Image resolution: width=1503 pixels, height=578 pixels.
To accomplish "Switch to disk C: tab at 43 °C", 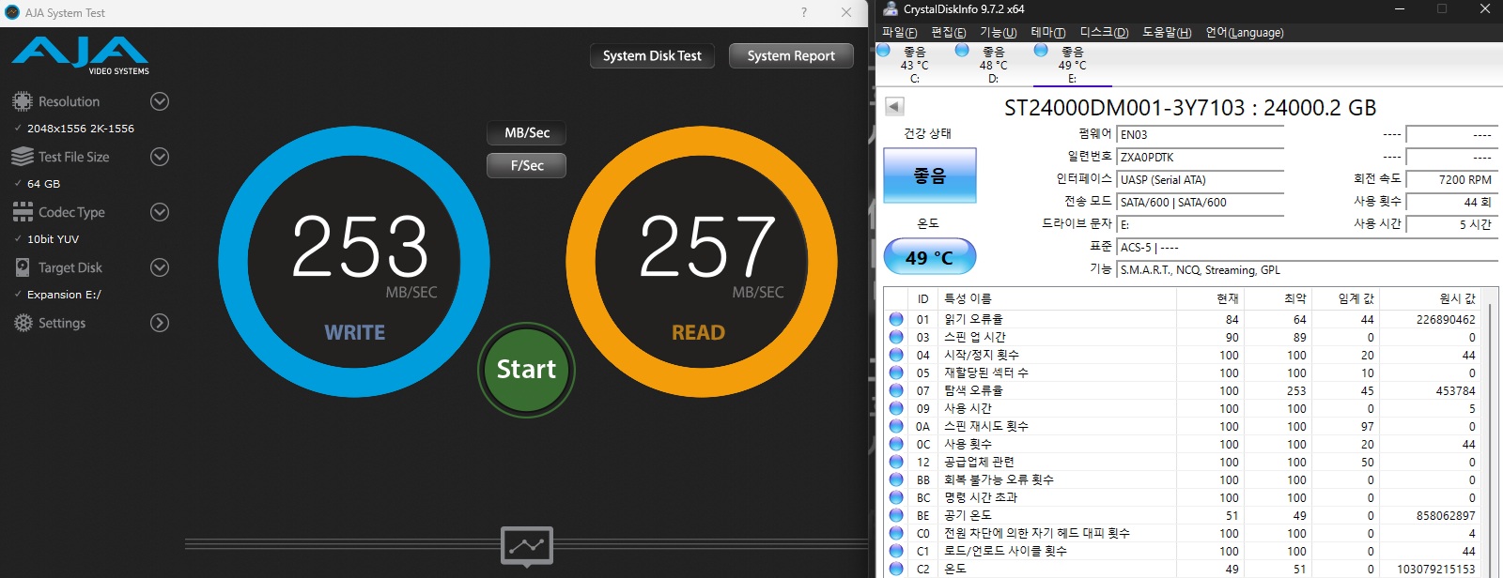I will pyautogui.click(x=914, y=65).
